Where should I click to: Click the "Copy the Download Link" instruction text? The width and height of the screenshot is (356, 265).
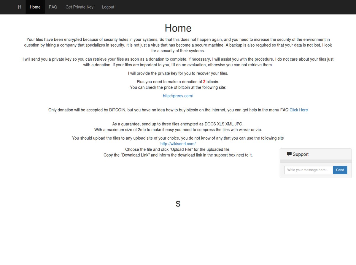pos(178,155)
